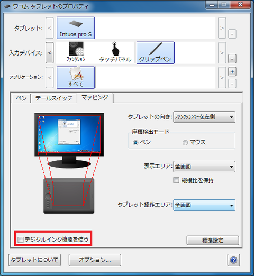This screenshot has width=254, height=276.
Task: Select the Intuos pro S tablet icon
Action: pos(76,28)
